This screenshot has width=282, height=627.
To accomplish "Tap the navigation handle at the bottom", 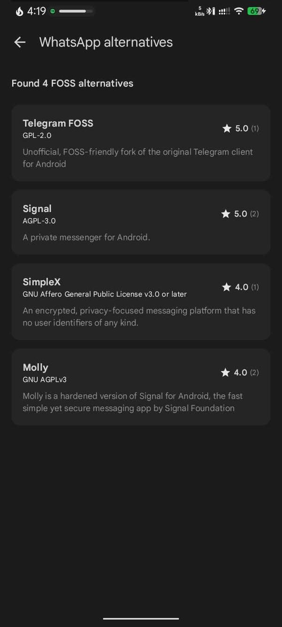I will point(141,619).
